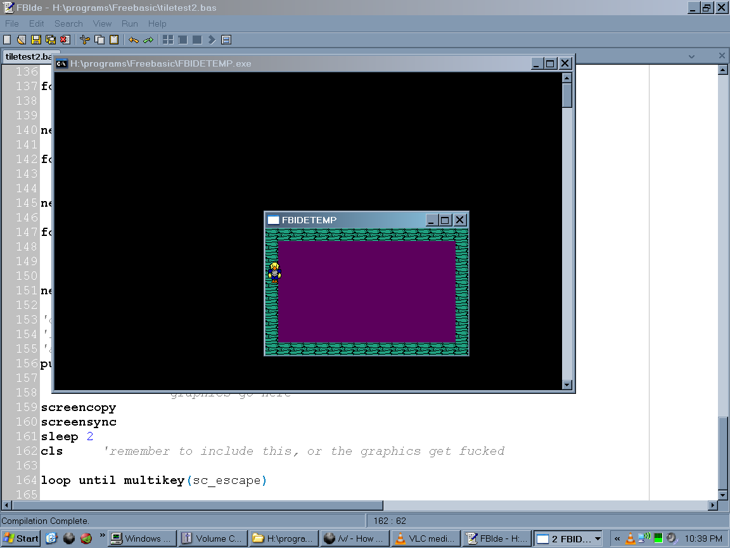Click the Undo orange arrow icon
The width and height of the screenshot is (730, 548).
point(134,40)
